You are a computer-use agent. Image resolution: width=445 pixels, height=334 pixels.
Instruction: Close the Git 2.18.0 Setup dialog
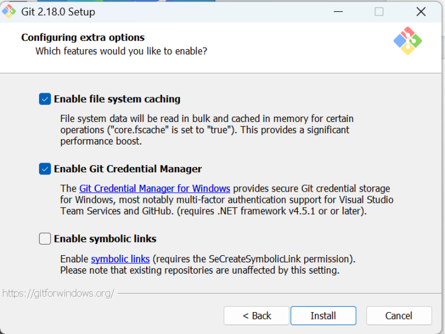pos(421,12)
